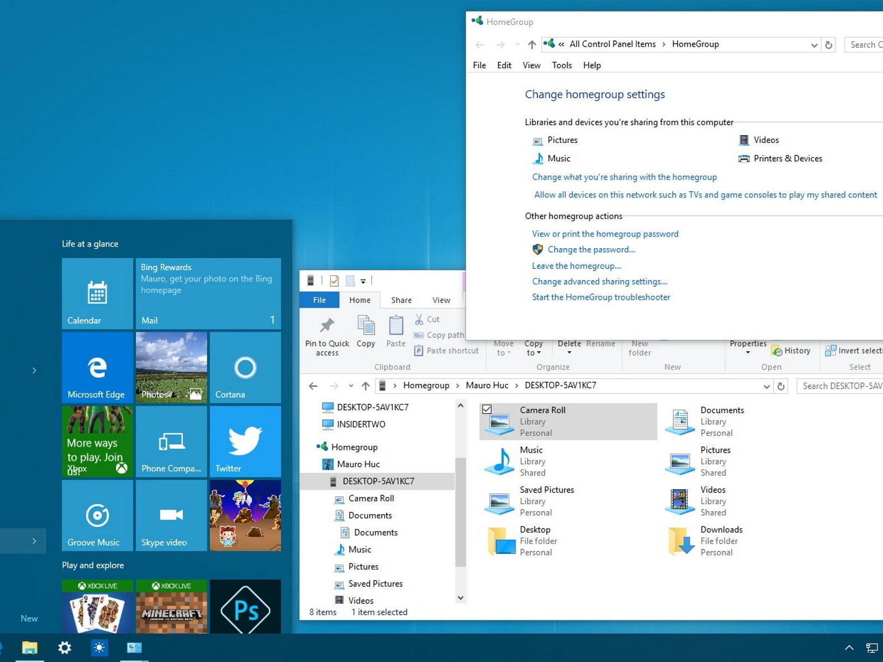The width and height of the screenshot is (883, 662).
Task: Click View or print homegroup password
Action: (x=605, y=234)
